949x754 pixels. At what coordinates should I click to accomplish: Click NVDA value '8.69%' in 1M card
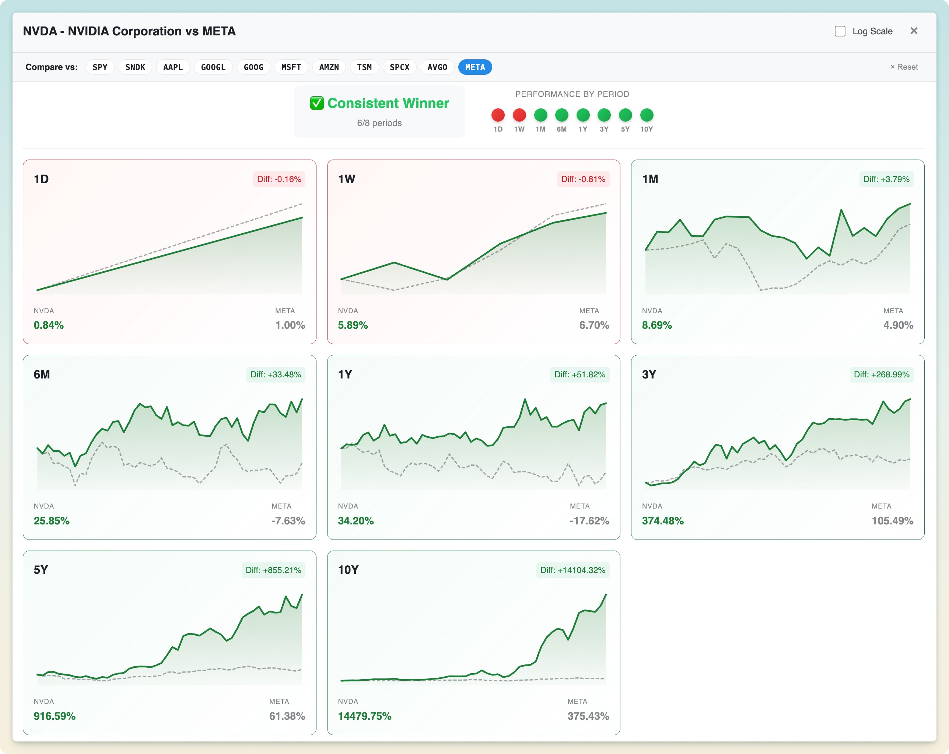657,325
